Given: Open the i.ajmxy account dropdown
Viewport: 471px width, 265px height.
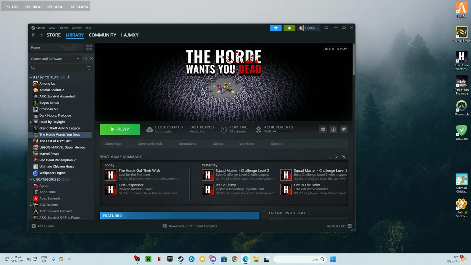Looking at the screenshot, I should 309,28.
